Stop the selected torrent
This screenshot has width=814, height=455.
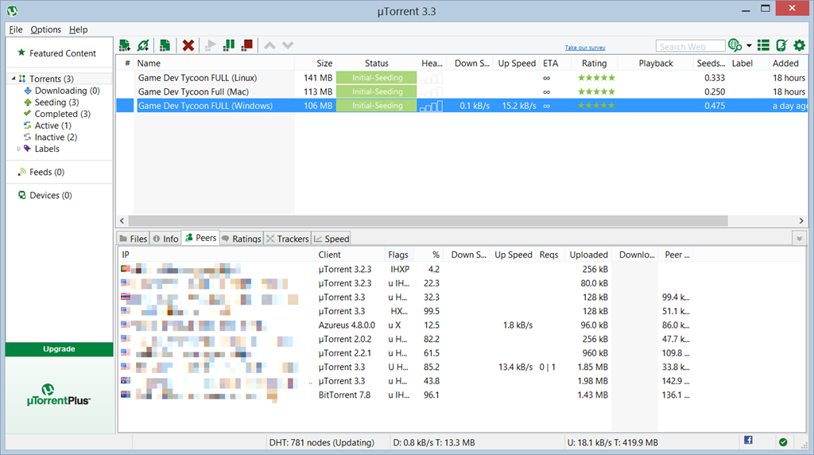click(x=247, y=45)
